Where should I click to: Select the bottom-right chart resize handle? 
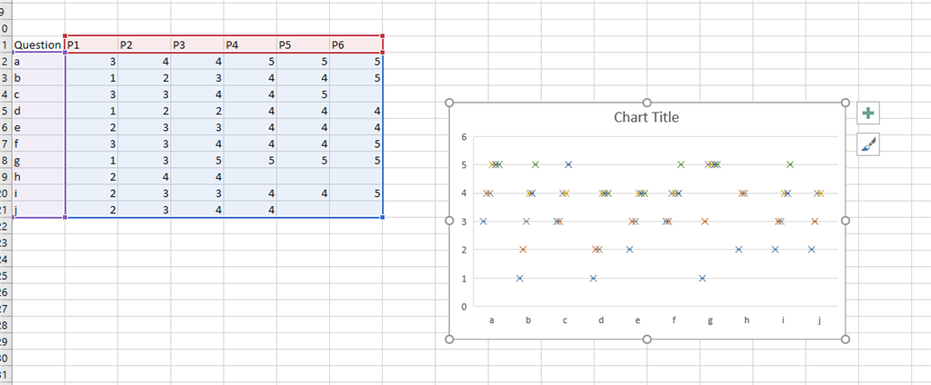846,339
